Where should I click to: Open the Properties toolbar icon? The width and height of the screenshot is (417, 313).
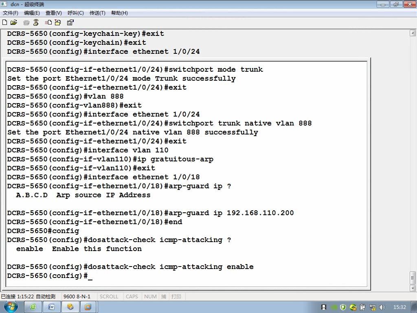coord(70,22)
